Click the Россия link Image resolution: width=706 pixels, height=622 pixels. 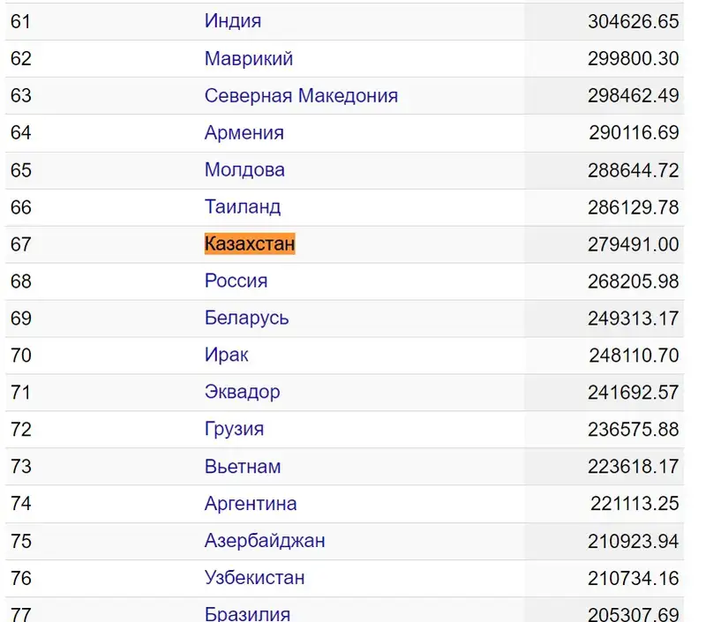tap(236, 281)
